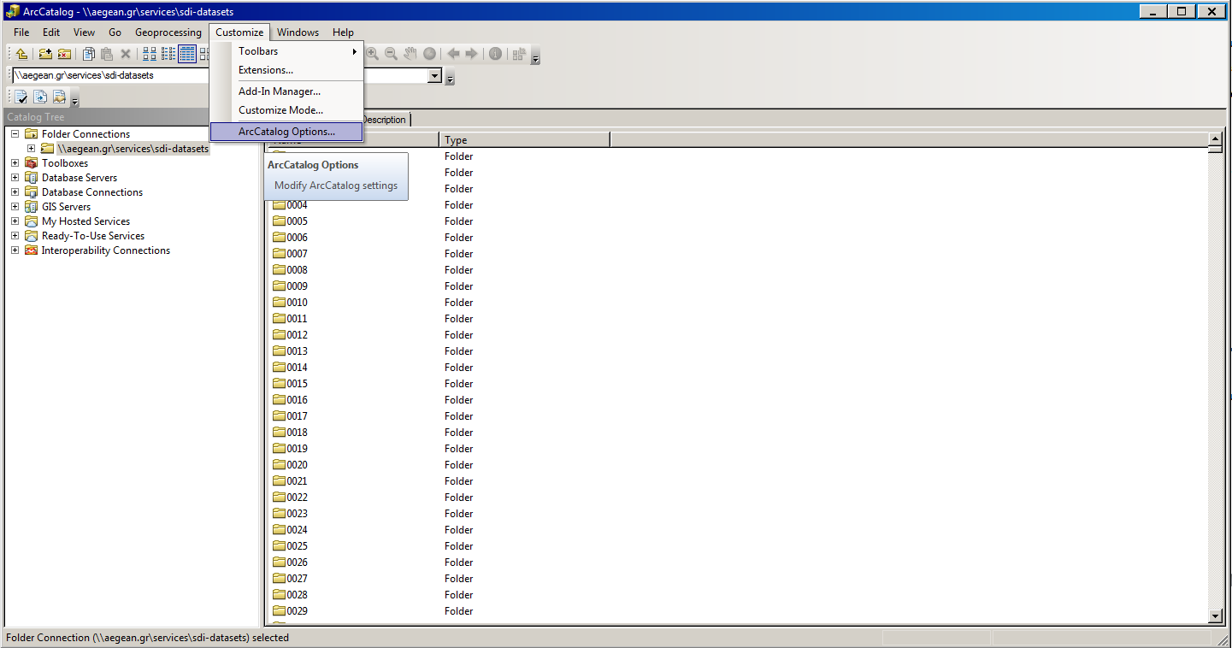The image size is (1232, 648).
Task: Choose Extensions... from Customize menu
Action: tap(286, 70)
